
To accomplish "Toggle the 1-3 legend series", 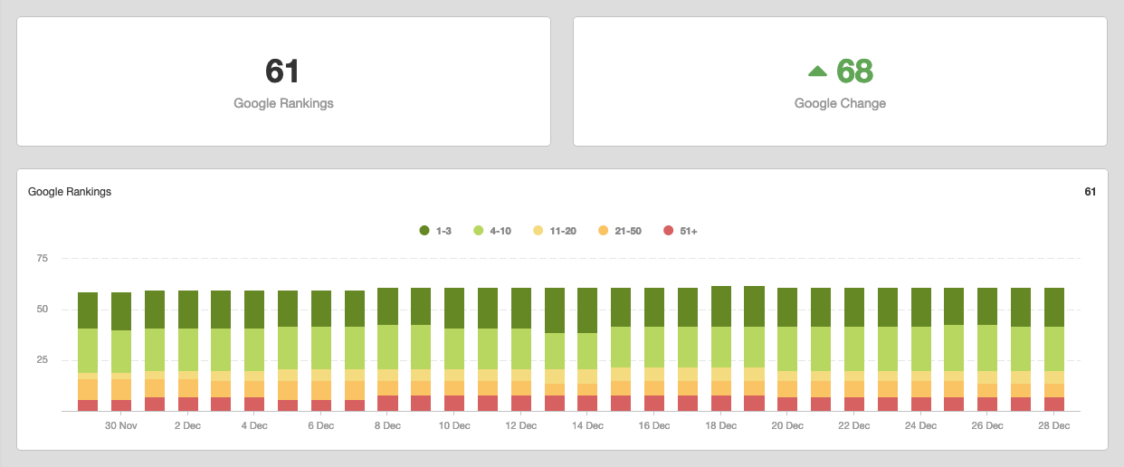I will (435, 231).
